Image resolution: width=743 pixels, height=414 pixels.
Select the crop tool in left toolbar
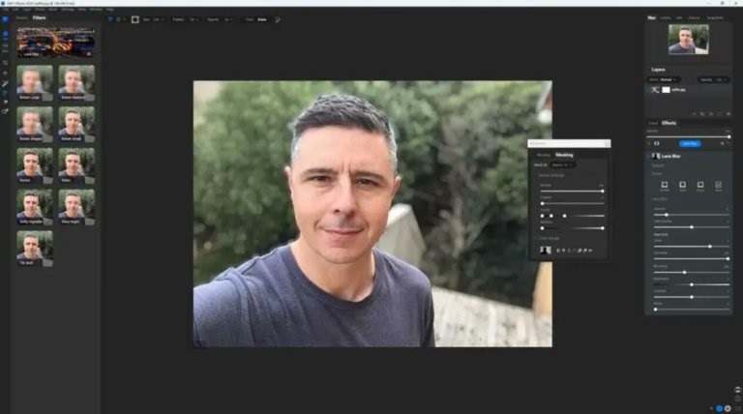point(5,63)
